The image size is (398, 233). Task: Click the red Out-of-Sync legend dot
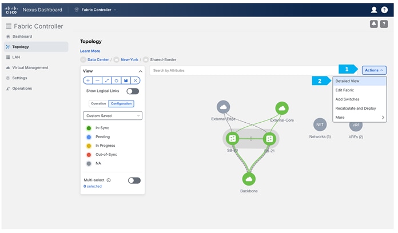tap(89, 155)
